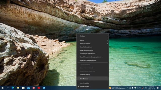
Task: Toggle Show Windows Ink Workspace button
Action: pos(93,57)
